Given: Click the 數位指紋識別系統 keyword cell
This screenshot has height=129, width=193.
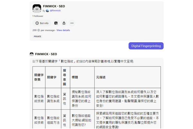Looking at the screenshot, I should click(x=53, y=99).
